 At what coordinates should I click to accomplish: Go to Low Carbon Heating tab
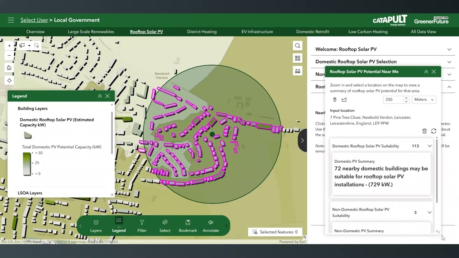(368, 32)
